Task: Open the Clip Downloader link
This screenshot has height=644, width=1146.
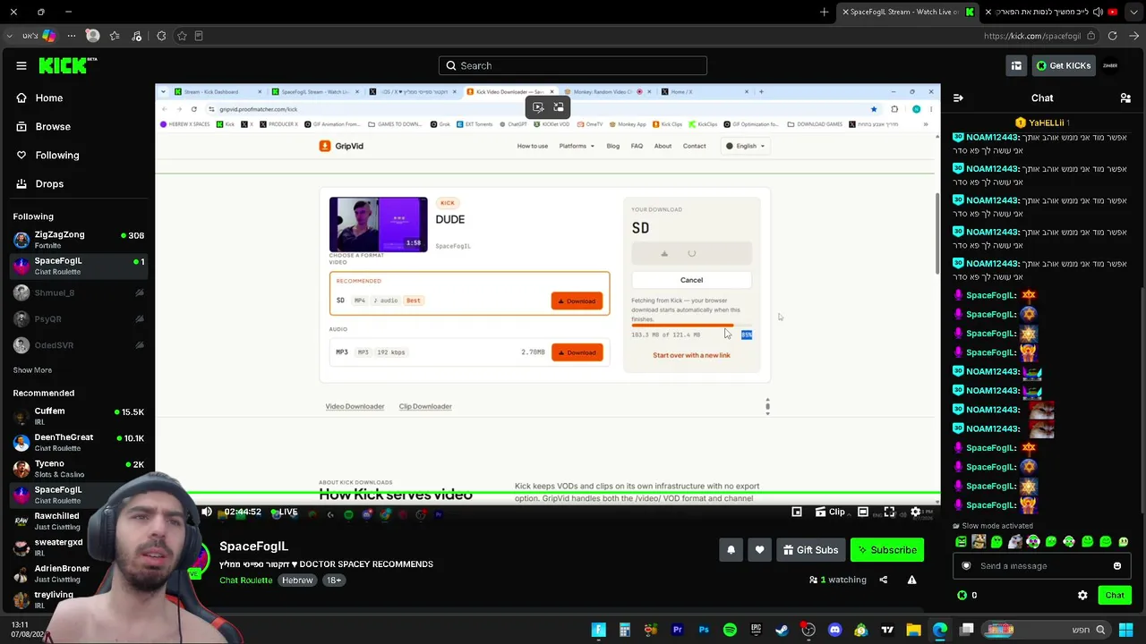Action: [425, 406]
